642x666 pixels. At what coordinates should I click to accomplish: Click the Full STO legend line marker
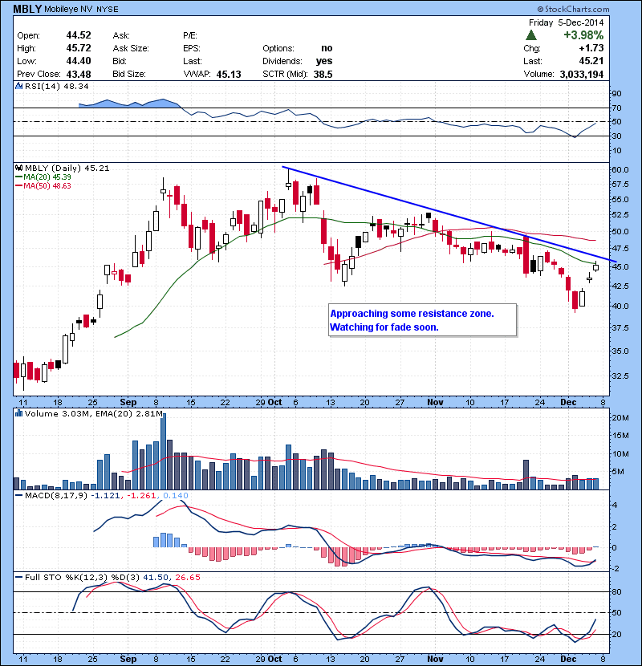point(18,577)
